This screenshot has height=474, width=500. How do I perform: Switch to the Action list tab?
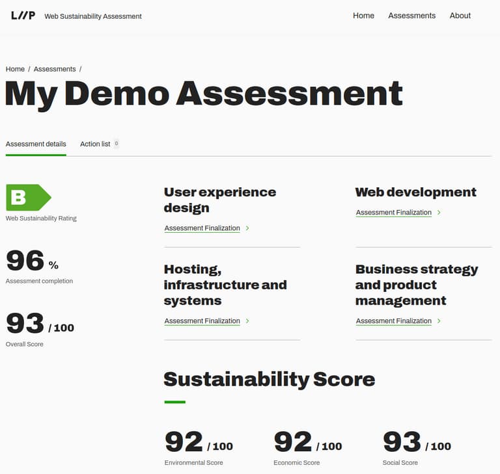coord(95,144)
